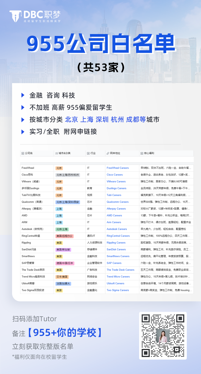Select the 北京/上海/苏州/杭州 tag for Cisco
Screen dimensions: 201x374
pos(68,175)
